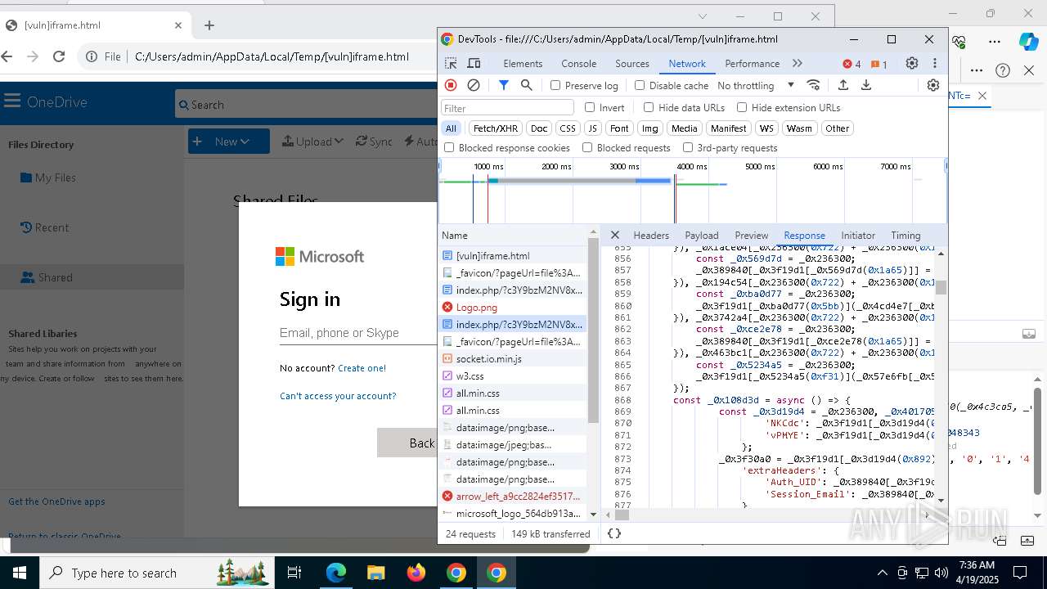This screenshot has width=1047, height=589.
Task: Toggle the network filter funnel icon
Action: point(504,85)
